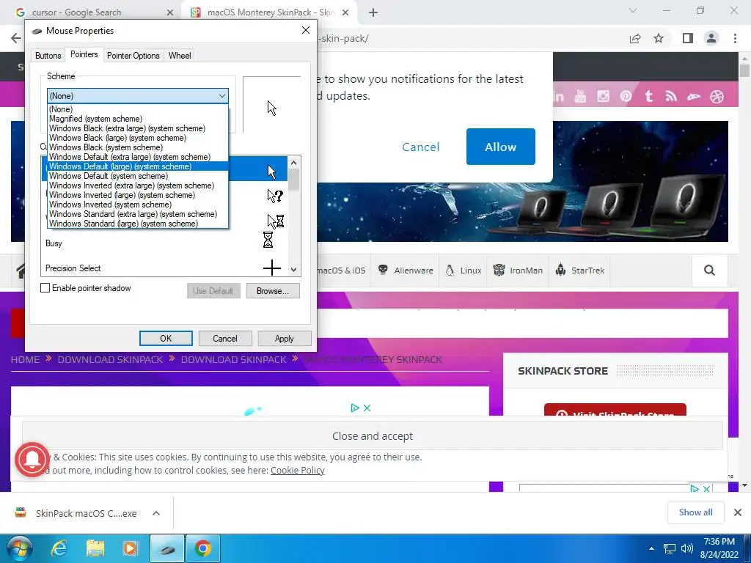
Task: Open the site's YouTube social icon
Action: (x=580, y=96)
